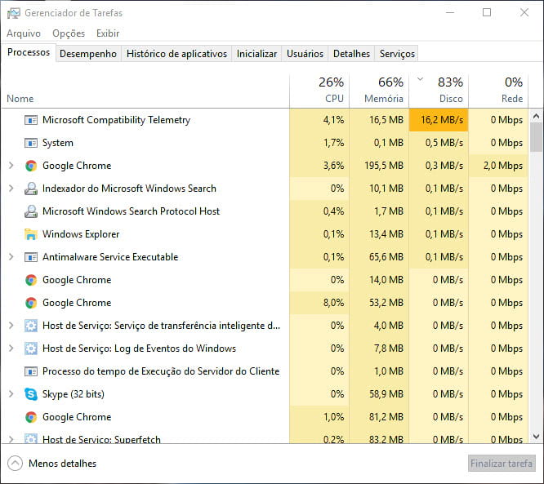Click gear icon of Log de Eventos service host
This screenshot has height=484, width=544.
click(31, 349)
